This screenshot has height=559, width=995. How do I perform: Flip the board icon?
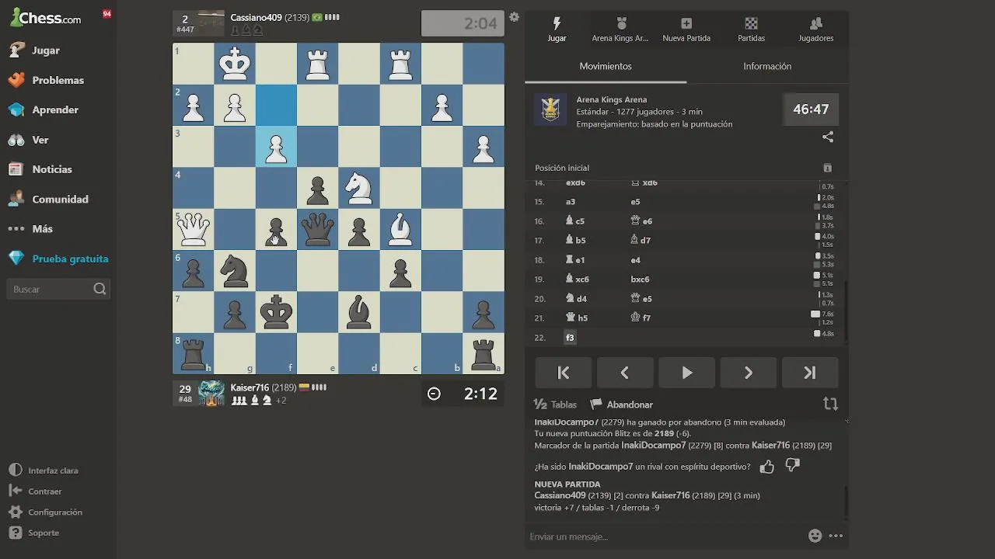coord(830,404)
